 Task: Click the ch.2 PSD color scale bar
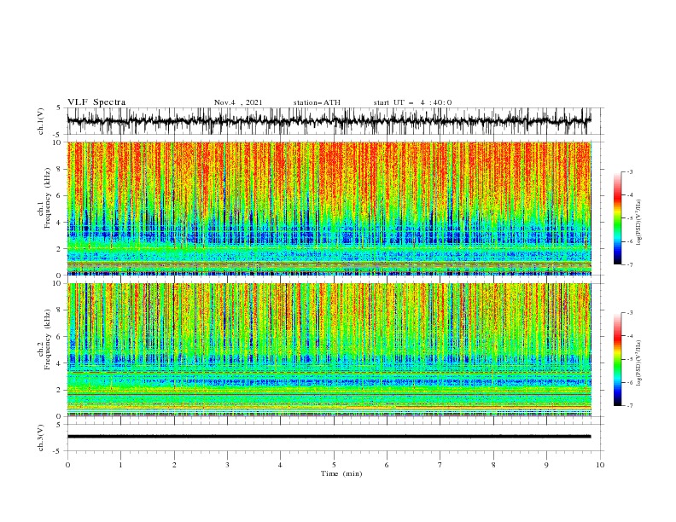pos(617,359)
